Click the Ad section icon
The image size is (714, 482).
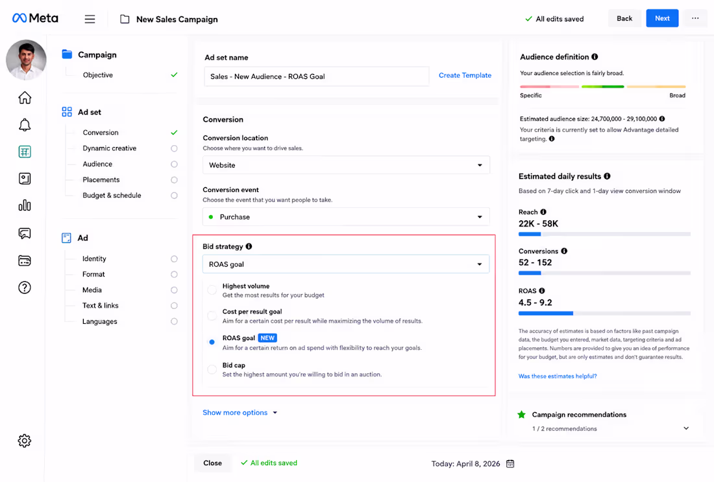pos(66,238)
